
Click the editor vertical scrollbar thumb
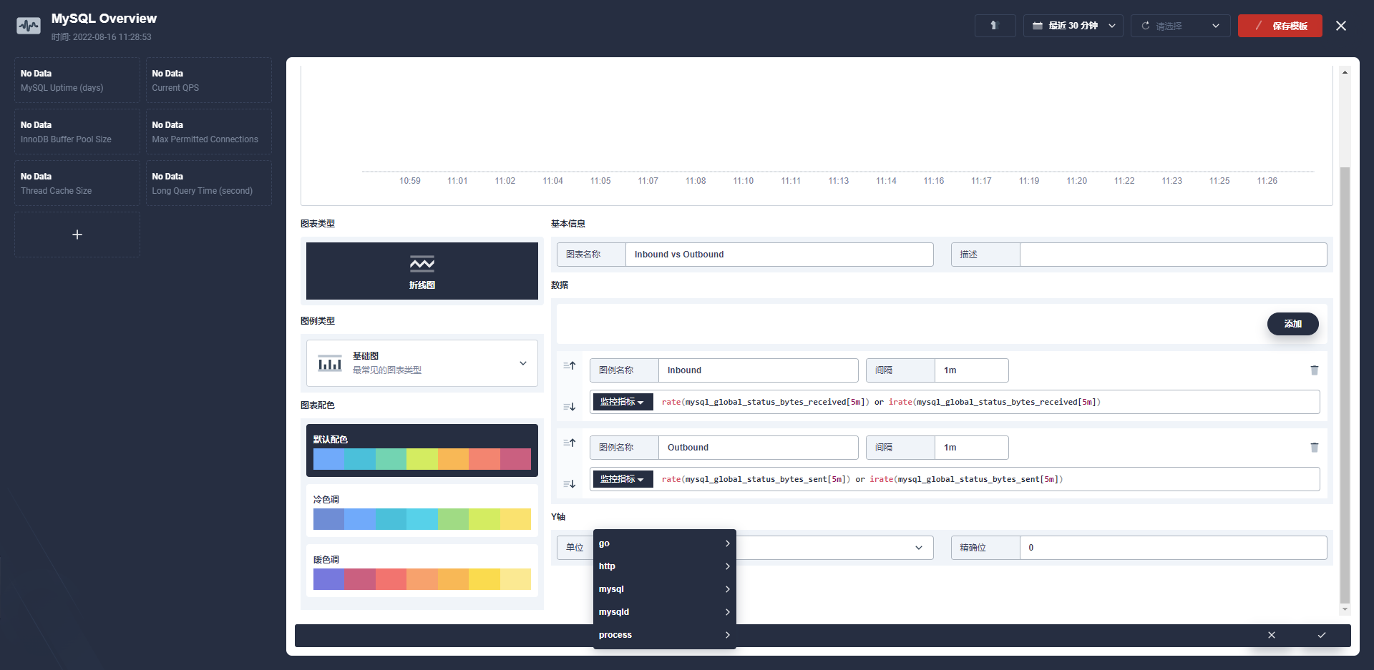pos(1345,385)
